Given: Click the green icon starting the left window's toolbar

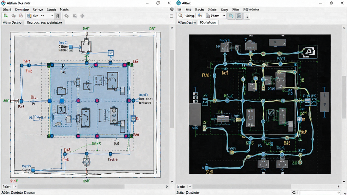Looking at the screenshot, I should [6, 16].
